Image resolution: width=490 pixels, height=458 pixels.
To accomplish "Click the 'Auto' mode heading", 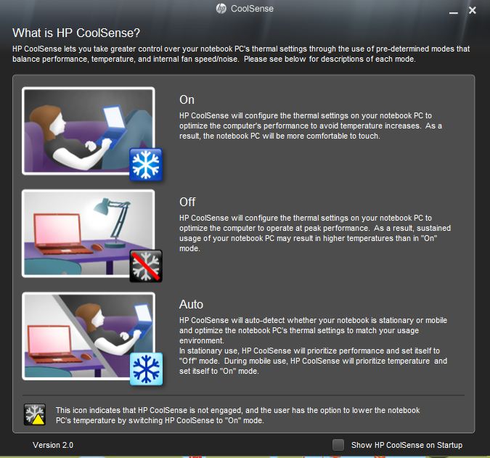I will 191,304.
